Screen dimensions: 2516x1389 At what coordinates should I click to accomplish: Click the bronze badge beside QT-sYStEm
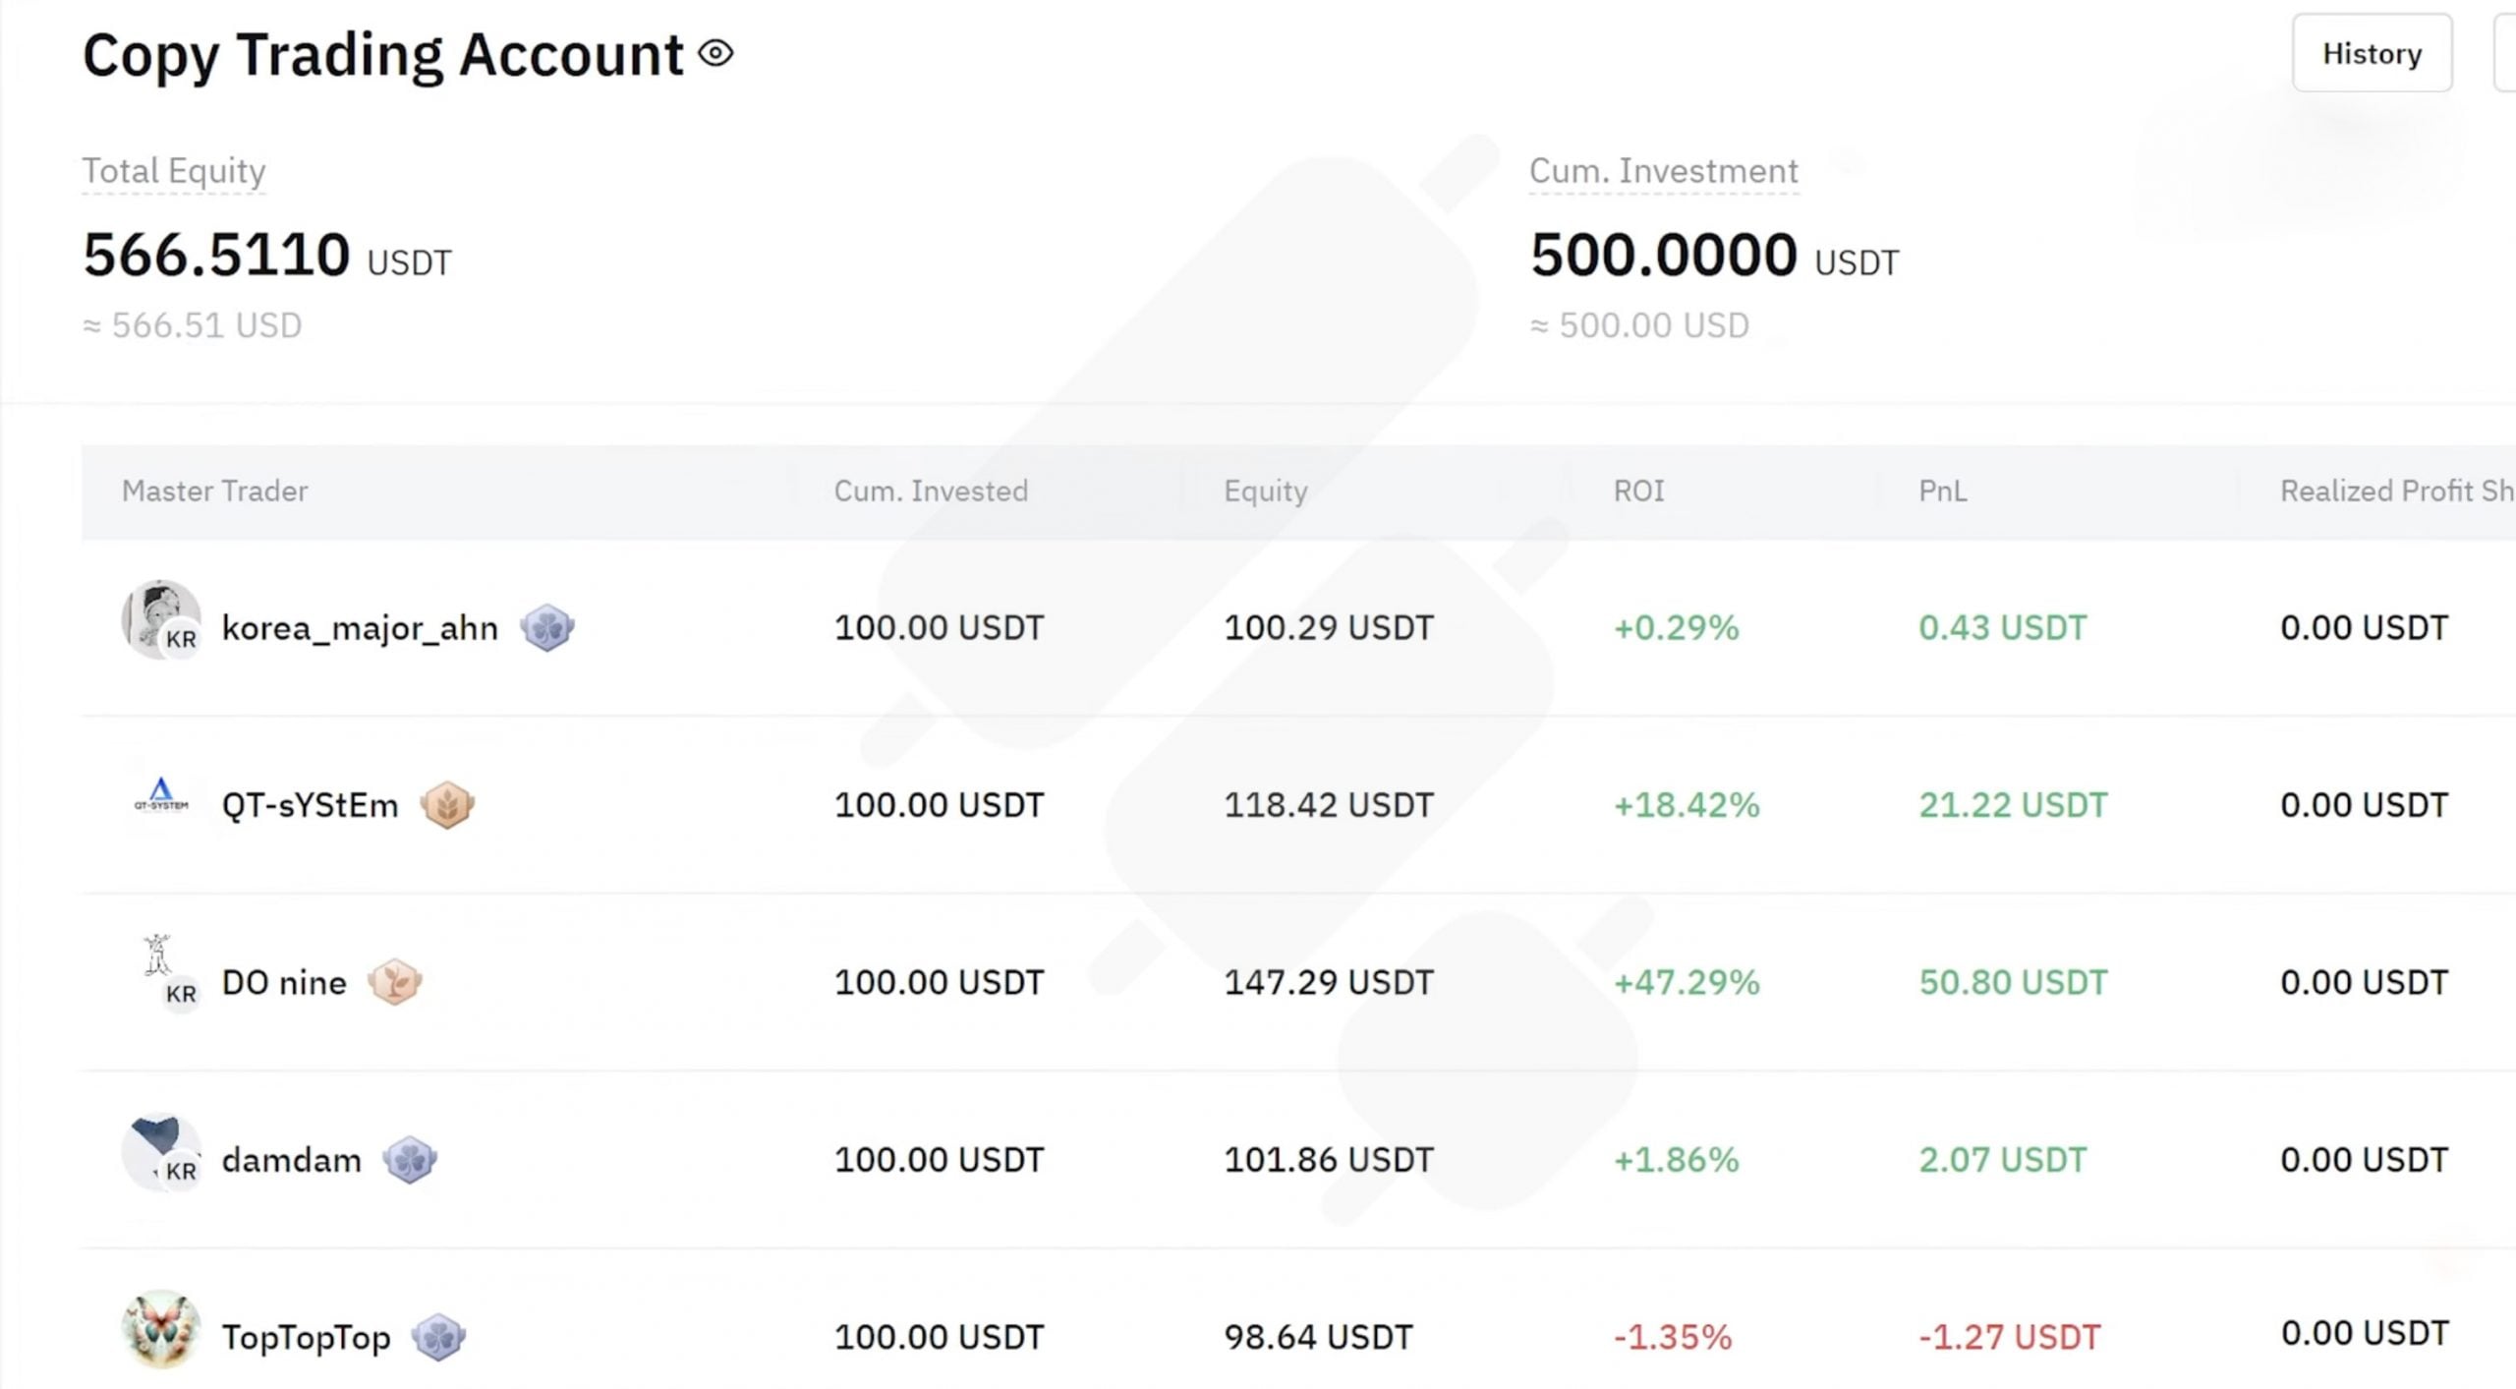pos(449,804)
